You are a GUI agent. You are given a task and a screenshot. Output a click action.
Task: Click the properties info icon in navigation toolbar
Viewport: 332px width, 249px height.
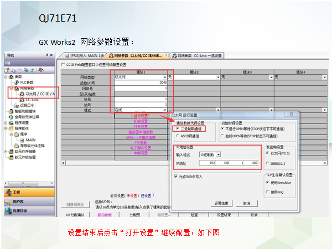(x=26, y=70)
